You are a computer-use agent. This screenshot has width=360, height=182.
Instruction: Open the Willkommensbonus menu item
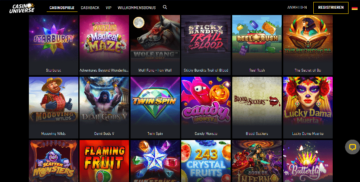(136, 8)
